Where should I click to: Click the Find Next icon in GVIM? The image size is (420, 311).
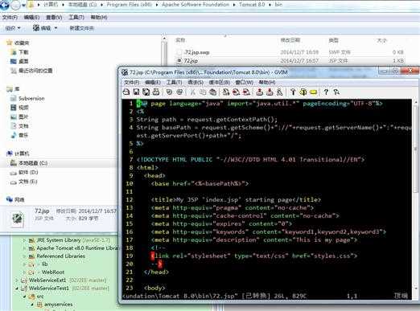(x=236, y=92)
